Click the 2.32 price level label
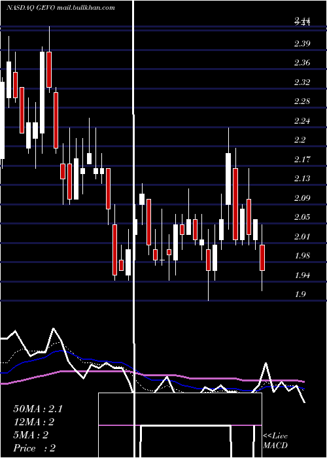 click(302, 82)
